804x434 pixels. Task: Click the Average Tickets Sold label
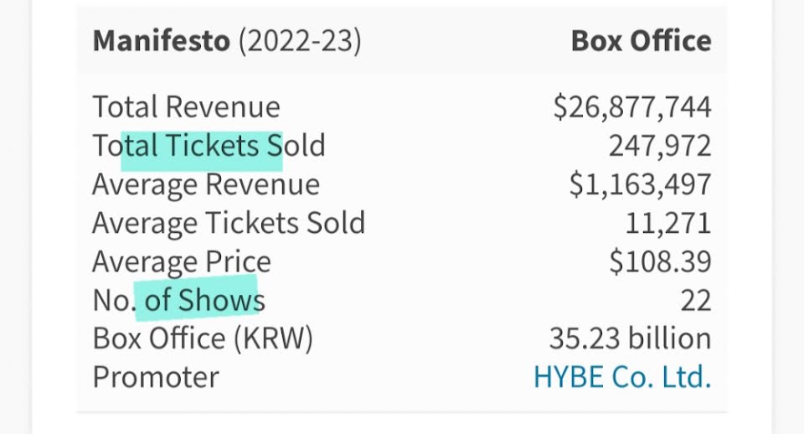pos(228,223)
